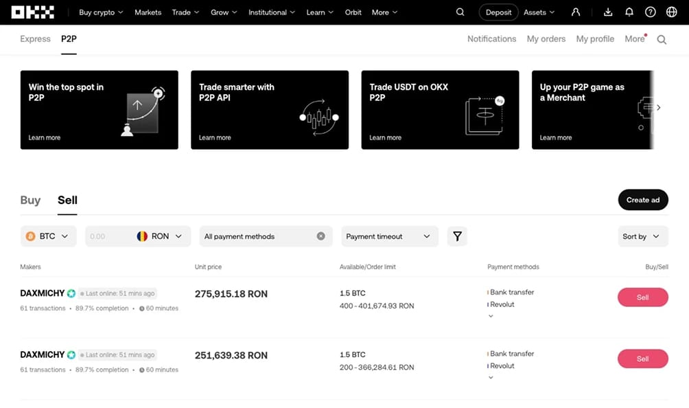Open the help question mark icon
This screenshot has height=408, width=689.
[651, 12]
